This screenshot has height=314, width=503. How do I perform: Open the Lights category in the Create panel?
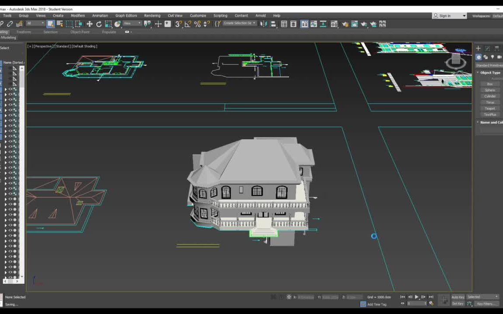pos(493,57)
